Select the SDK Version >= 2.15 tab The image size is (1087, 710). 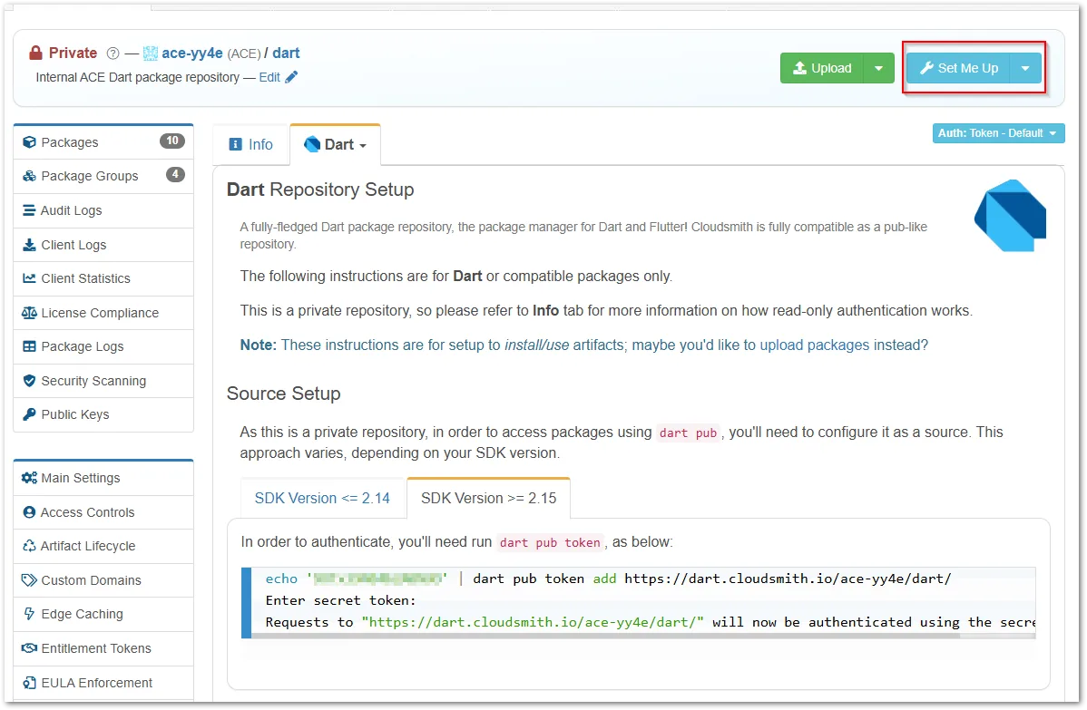[x=489, y=498]
